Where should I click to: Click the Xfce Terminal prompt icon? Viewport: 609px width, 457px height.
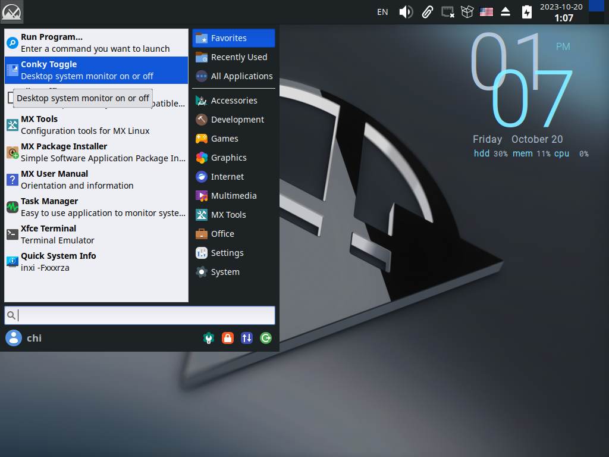pos(12,234)
